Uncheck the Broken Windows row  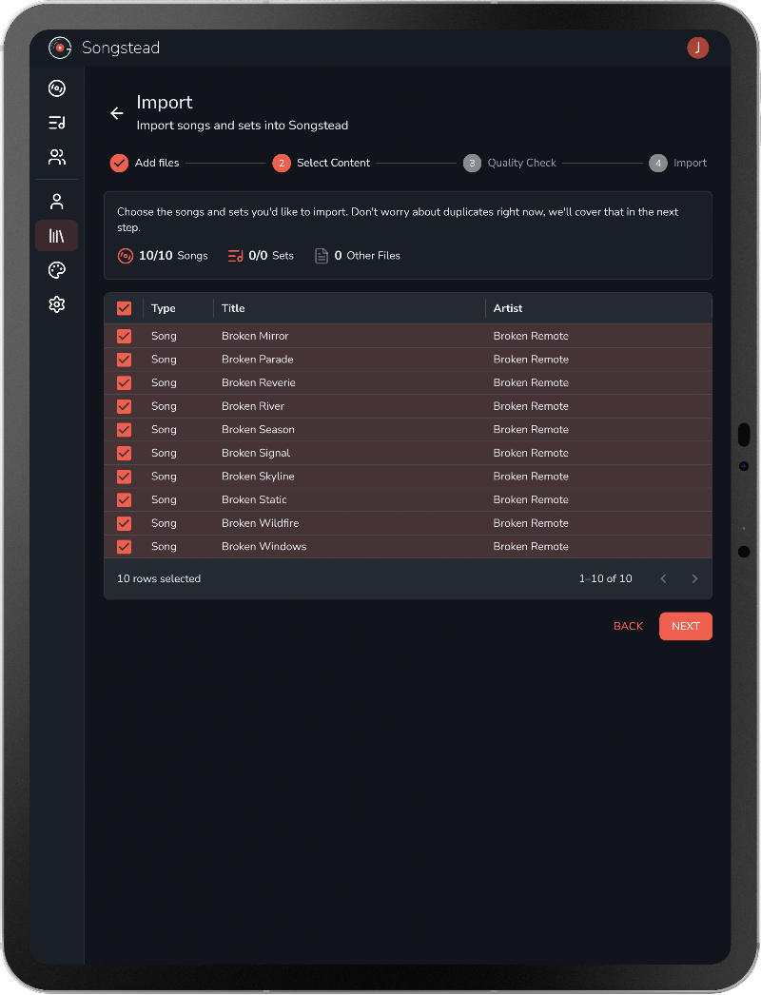coord(124,546)
